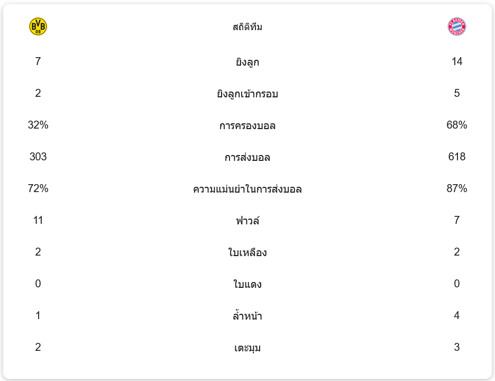
Task: Click Dortmund's 32% possession value
Action: click(38, 125)
